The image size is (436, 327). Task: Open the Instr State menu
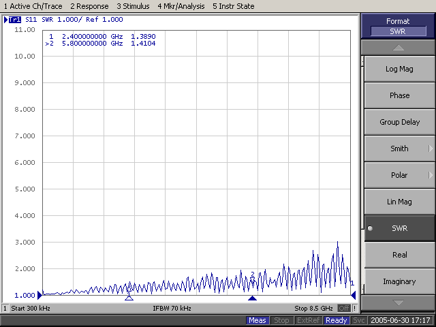coord(233,6)
